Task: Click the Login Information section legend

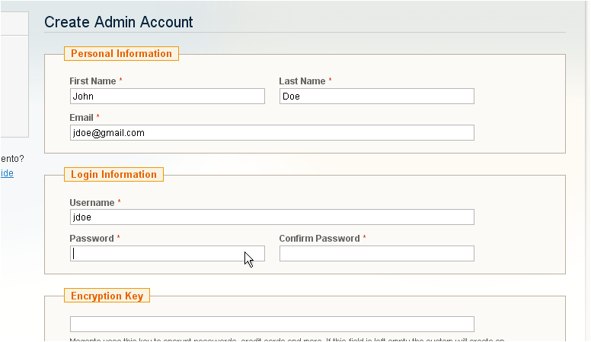Action: click(x=113, y=175)
